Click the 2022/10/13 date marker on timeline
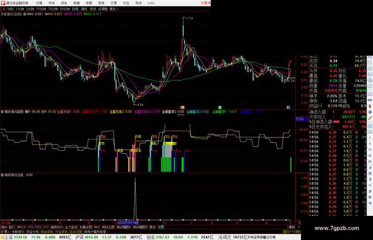This screenshot has height=240, width=373. coord(128,223)
